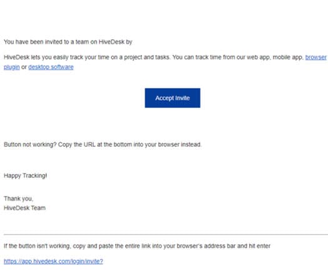This screenshot has height=271, width=328.
Task: Click 'HiveDesk by' at end of first line
Action: point(115,42)
